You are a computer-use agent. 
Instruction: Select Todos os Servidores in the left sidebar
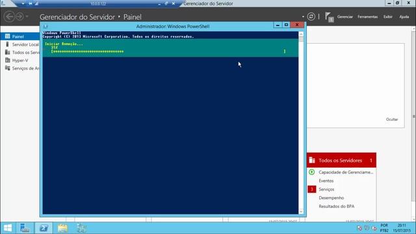(20, 52)
